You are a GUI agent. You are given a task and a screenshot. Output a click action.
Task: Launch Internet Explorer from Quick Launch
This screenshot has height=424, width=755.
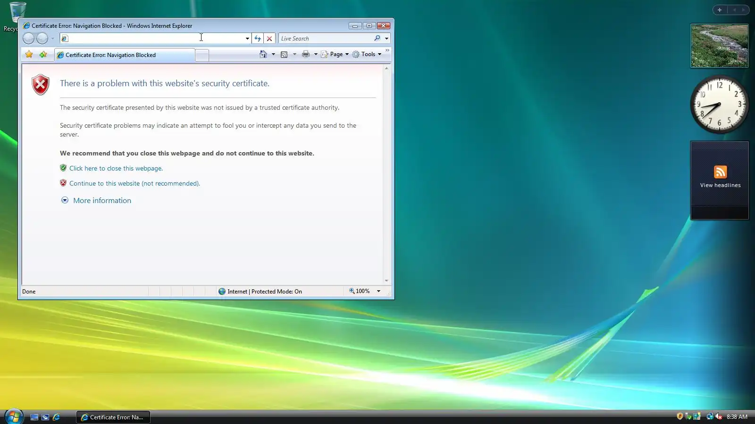click(x=56, y=417)
